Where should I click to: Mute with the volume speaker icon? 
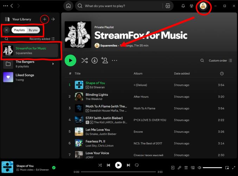[199, 168]
